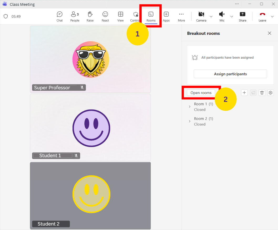
Task: Open the Chat panel
Action: coord(60,16)
